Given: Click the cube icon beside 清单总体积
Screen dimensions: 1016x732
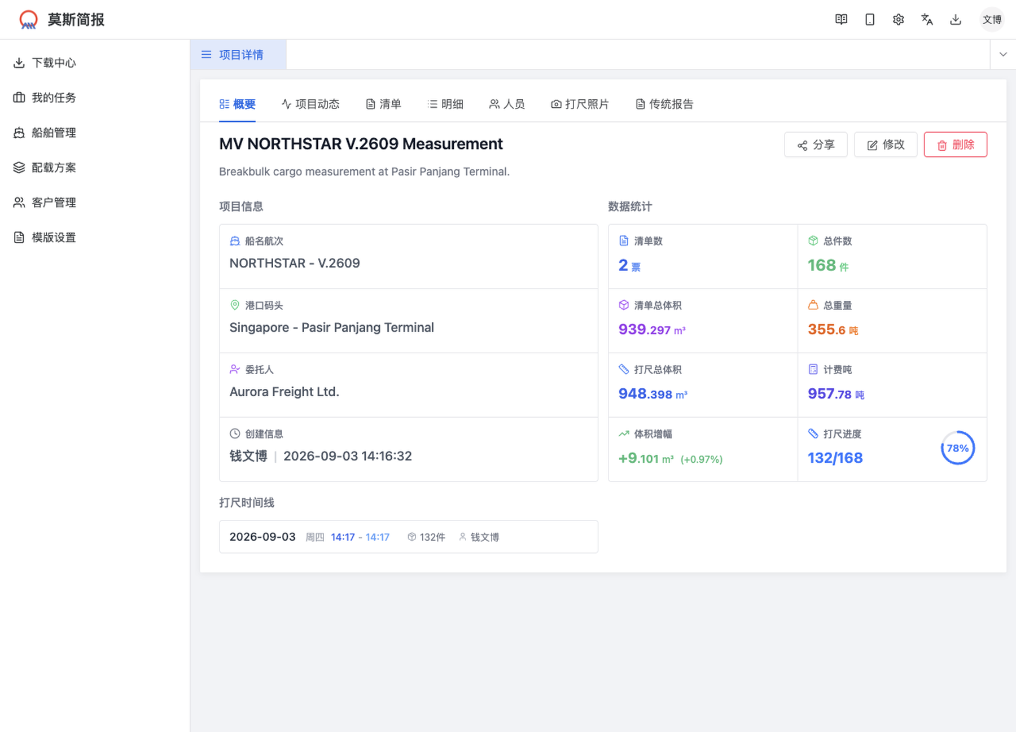Looking at the screenshot, I should coord(624,305).
